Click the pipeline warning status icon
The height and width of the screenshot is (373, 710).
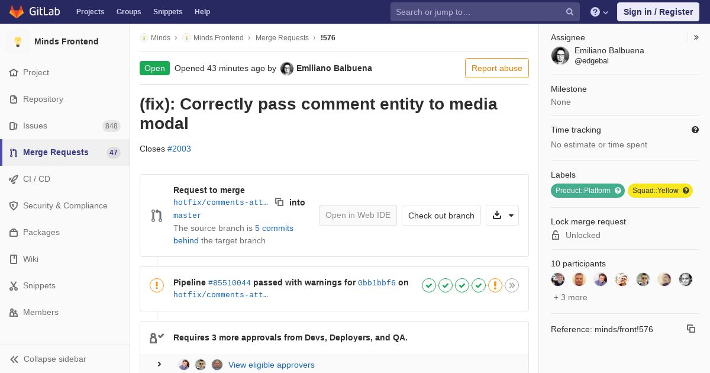coord(157,285)
